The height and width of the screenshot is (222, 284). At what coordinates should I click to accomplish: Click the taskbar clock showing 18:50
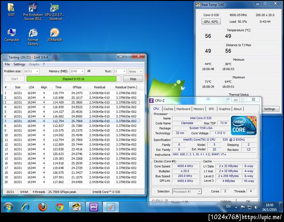point(269,207)
